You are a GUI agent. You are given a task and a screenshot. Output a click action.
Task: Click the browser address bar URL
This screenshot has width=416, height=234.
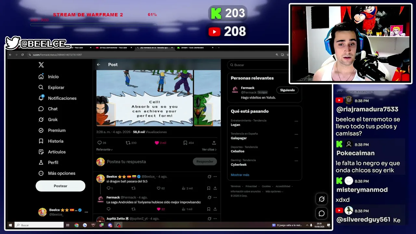point(57,55)
